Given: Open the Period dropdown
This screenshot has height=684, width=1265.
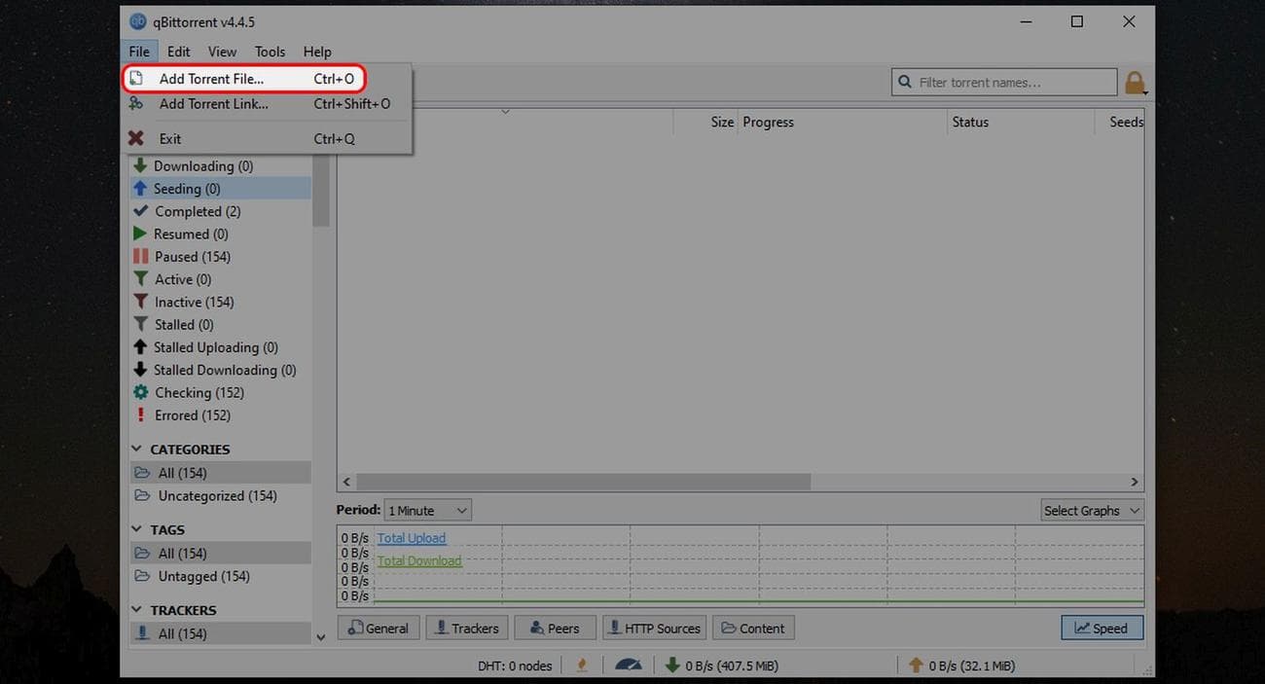Looking at the screenshot, I should point(426,510).
